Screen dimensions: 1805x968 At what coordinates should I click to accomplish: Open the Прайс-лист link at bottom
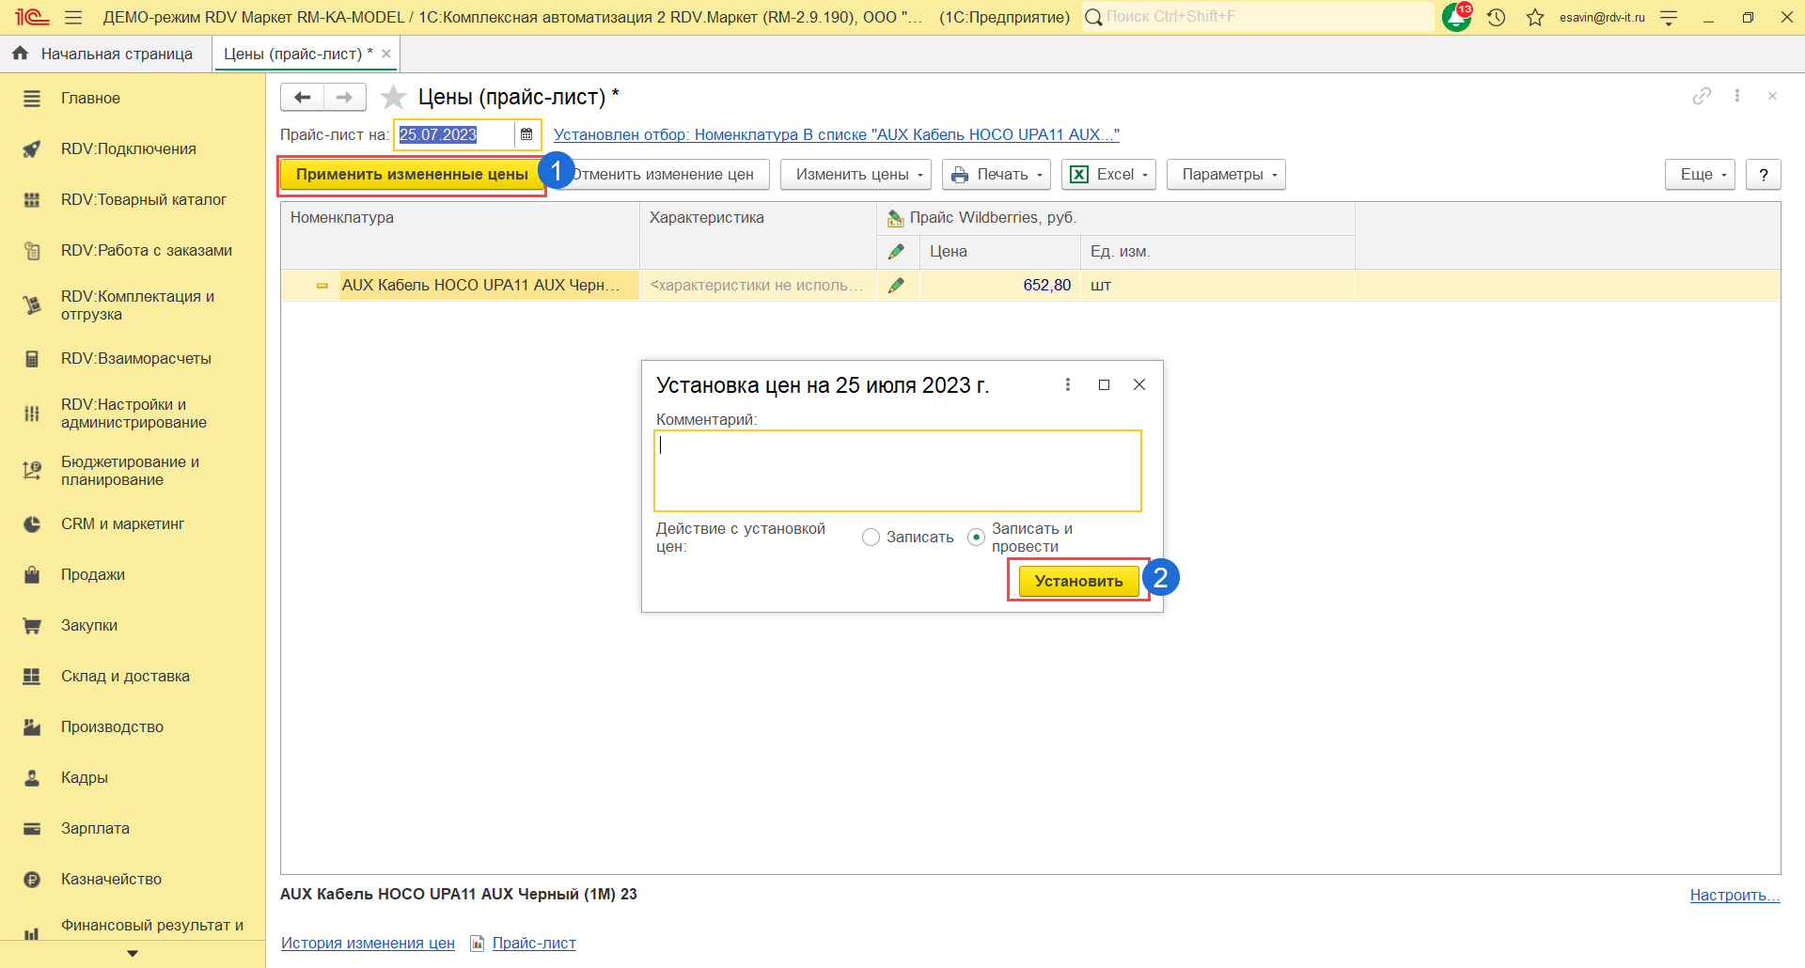[534, 943]
